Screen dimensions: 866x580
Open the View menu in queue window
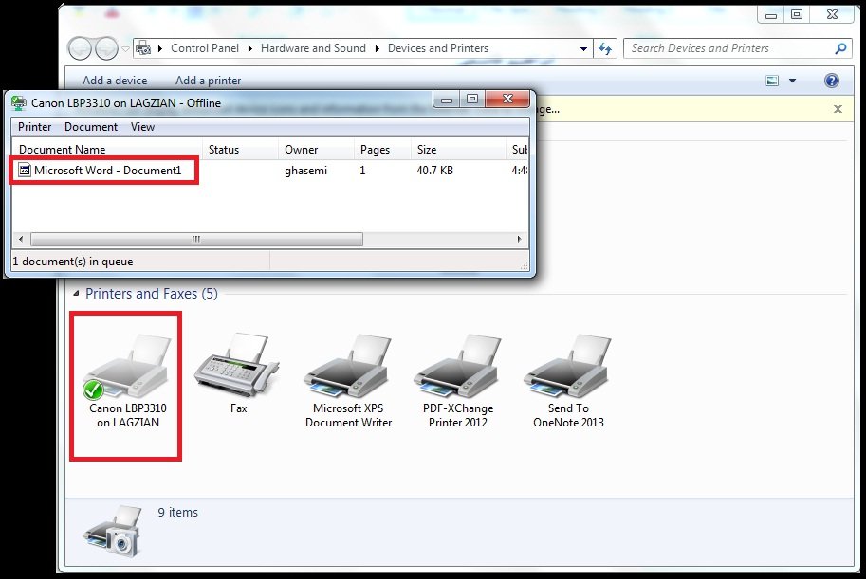point(142,127)
